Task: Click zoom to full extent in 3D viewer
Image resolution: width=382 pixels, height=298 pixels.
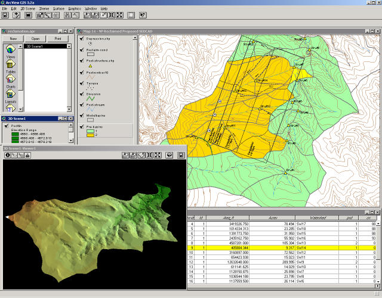Action: click(x=126, y=155)
